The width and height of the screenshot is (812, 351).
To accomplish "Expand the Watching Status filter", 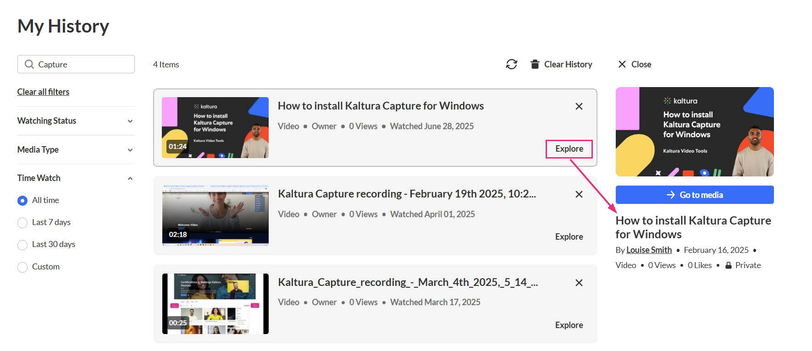I will click(x=130, y=121).
